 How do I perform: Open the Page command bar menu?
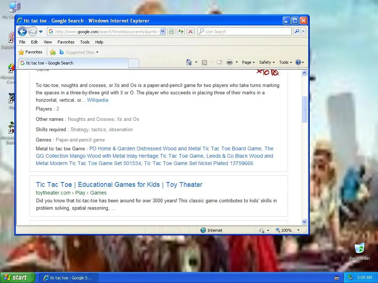(x=248, y=62)
